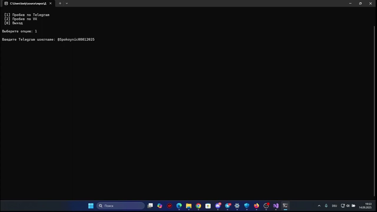Click the line "[1] Пробив по Telegram"
The width and height of the screenshot is (377, 212).
27,15
